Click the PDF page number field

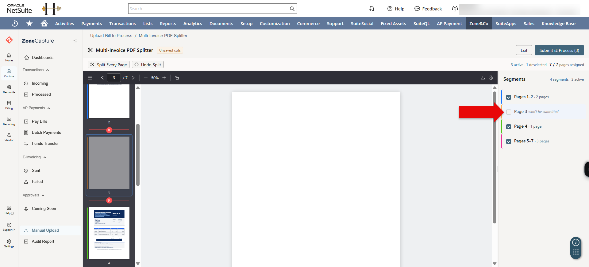pyautogui.click(x=114, y=78)
